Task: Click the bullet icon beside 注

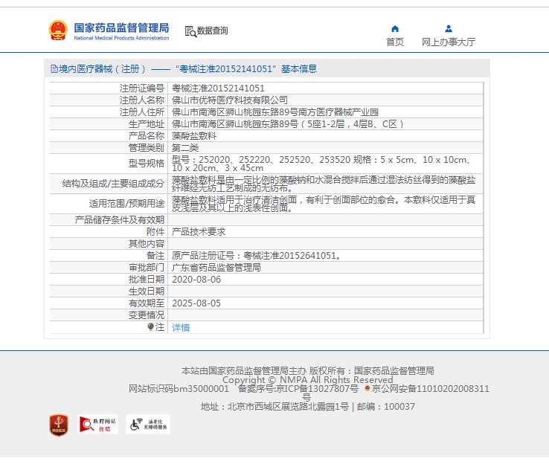Action: coord(150,327)
